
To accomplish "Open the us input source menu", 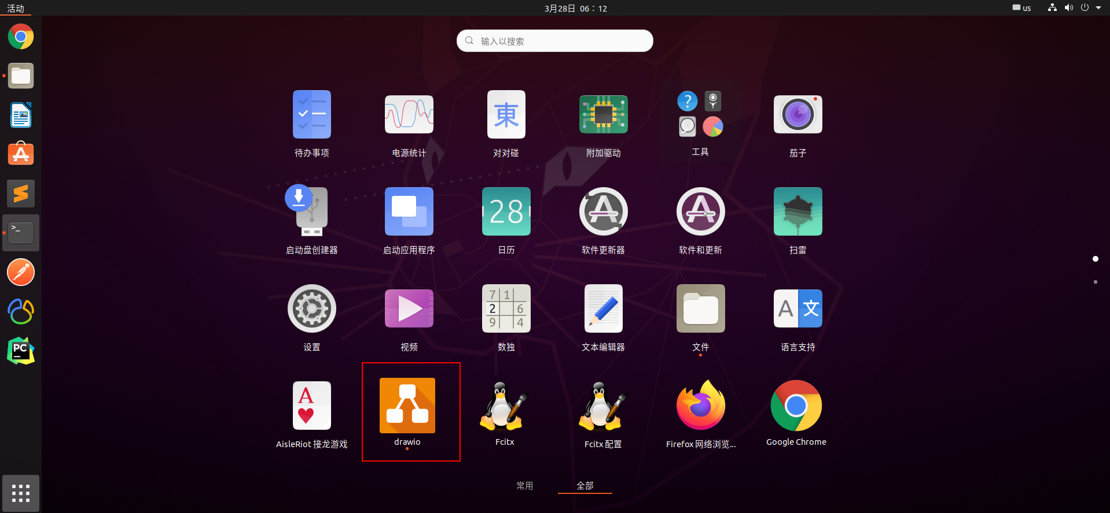I will pos(1022,8).
